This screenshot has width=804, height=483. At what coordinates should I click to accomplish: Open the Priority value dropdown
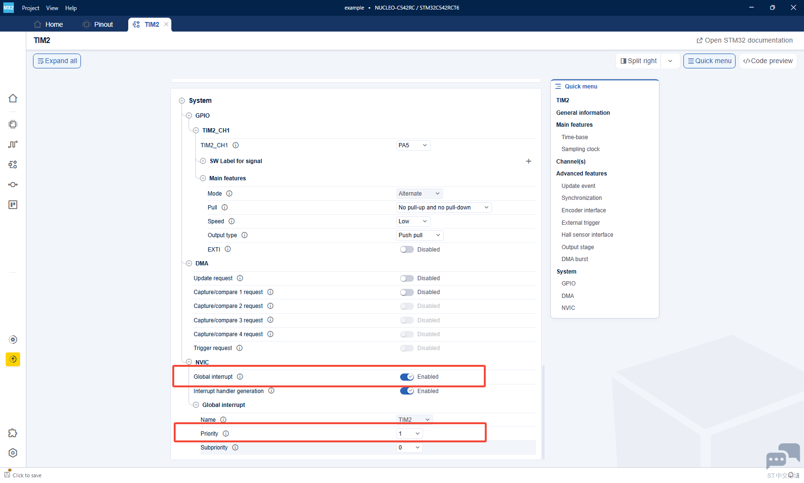coord(409,434)
